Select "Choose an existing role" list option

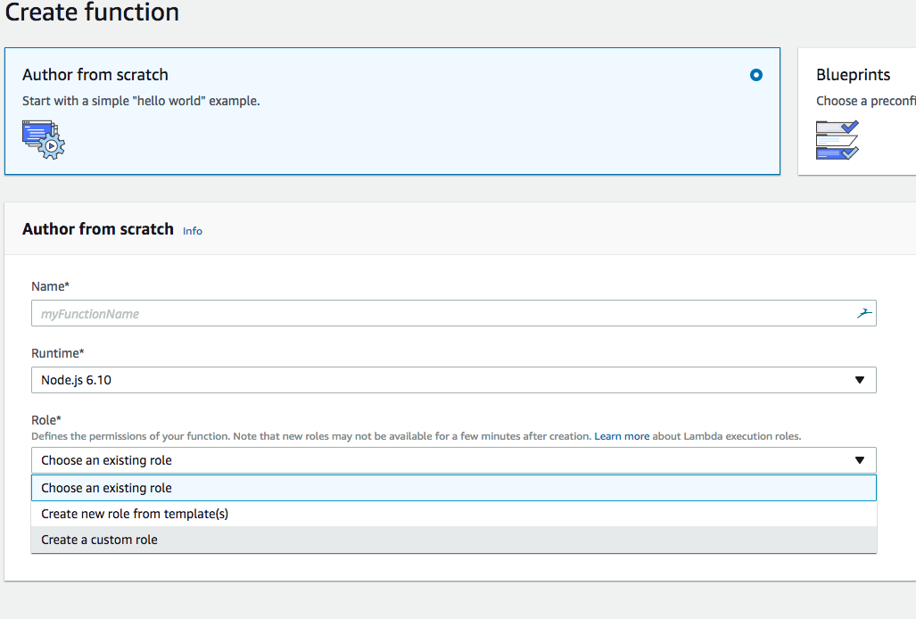point(107,488)
